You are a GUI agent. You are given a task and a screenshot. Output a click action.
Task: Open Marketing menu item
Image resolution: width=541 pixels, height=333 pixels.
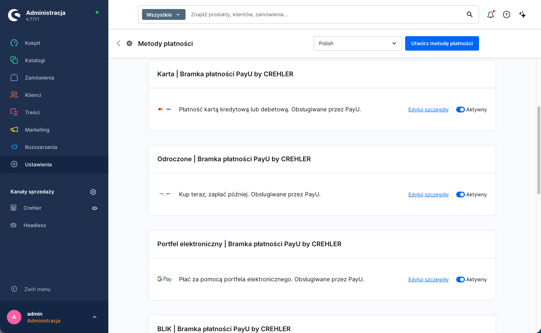(54, 130)
